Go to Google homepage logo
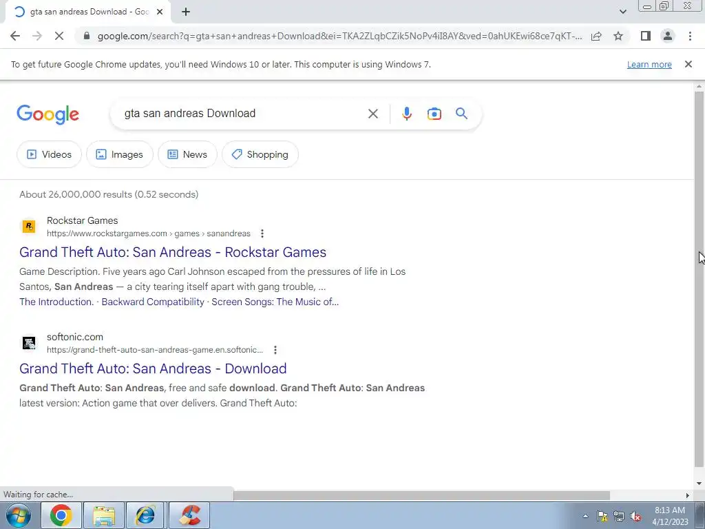The height and width of the screenshot is (529, 705). point(48,114)
